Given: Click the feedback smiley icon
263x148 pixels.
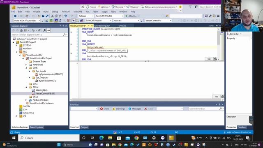Looking at the screenshot, I should pyautogui.click(x=180, y=7).
